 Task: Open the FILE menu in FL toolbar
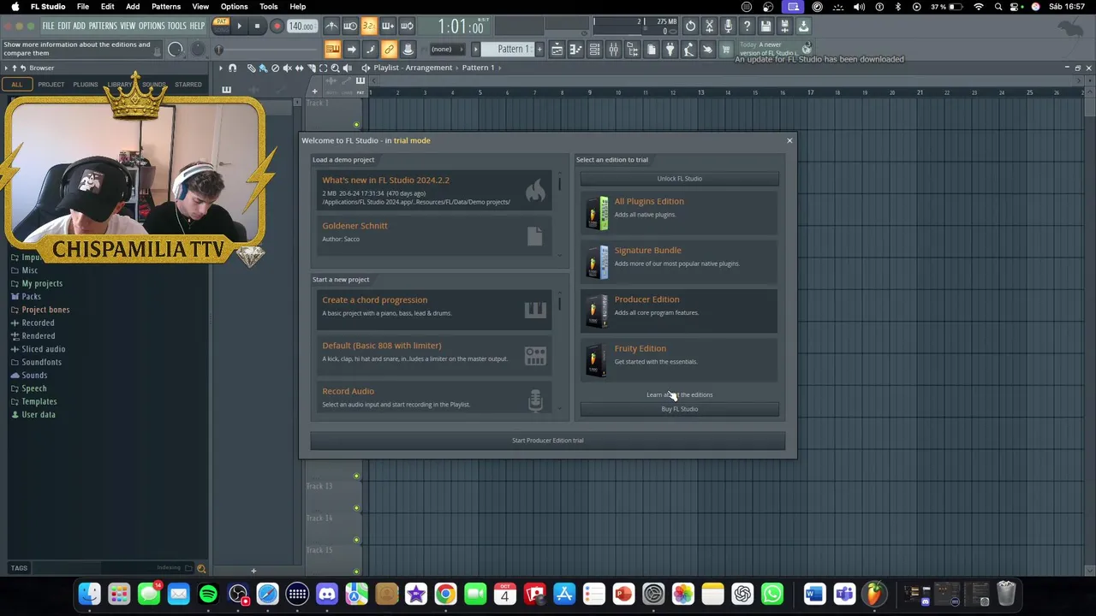click(48, 26)
